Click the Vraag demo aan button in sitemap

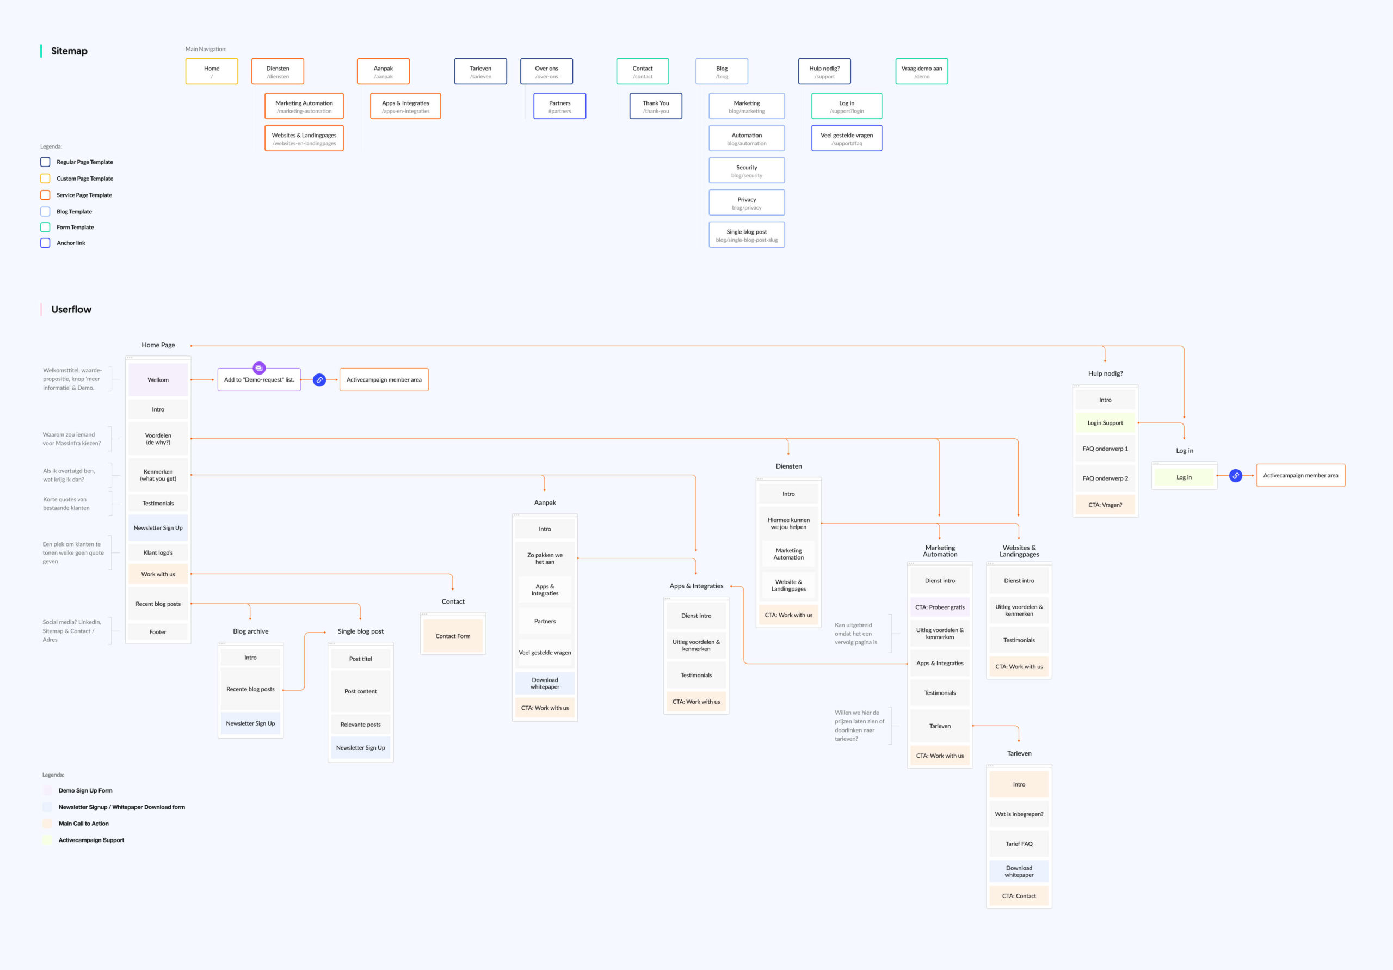coord(920,71)
